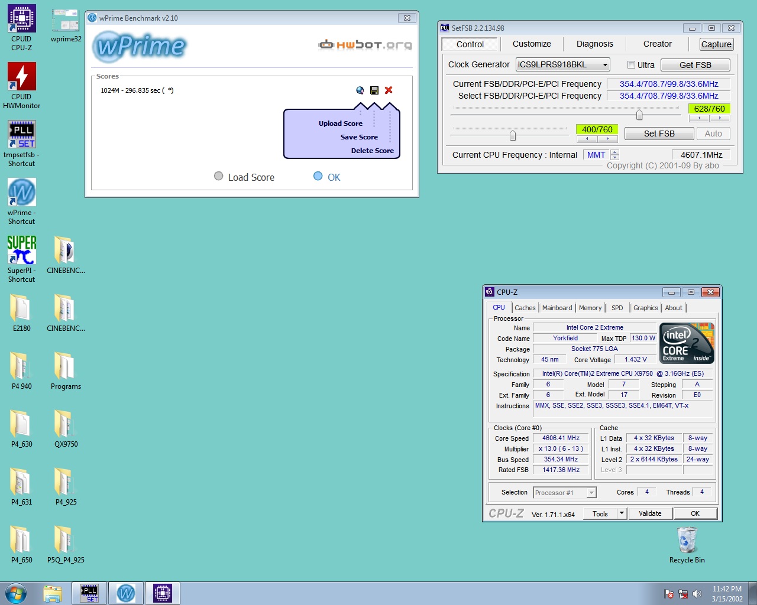Select the OK radio option in wPrime
This screenshot has height=605, width=757.
pyautogui.click(x=318, y=176)
